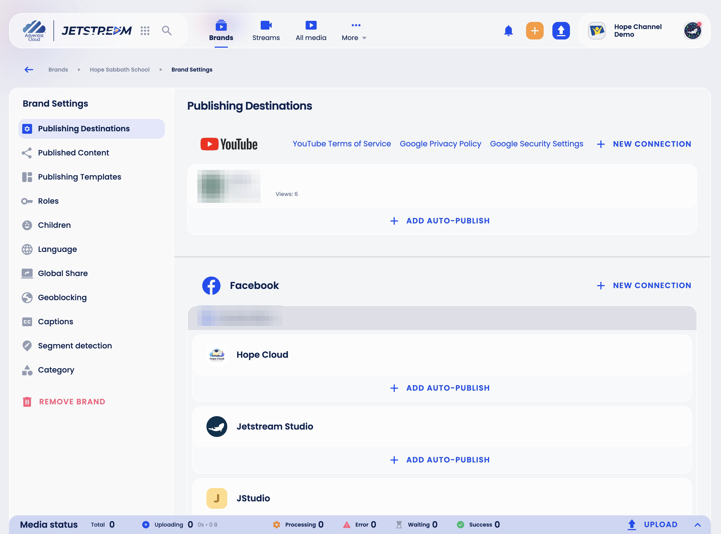Open Published Content settings
721x534 pixels.
(92, 153)
